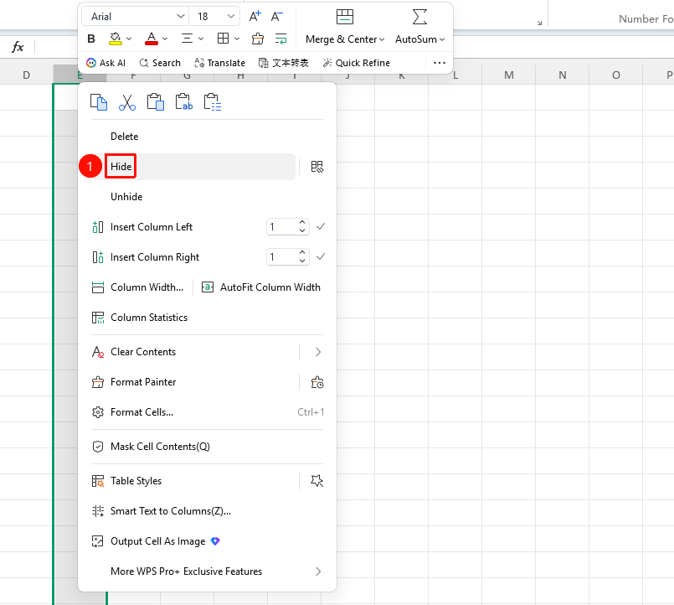Click the Paste clipboard icon
Screen dimensions: 674x605
click(x=156, y=102)
